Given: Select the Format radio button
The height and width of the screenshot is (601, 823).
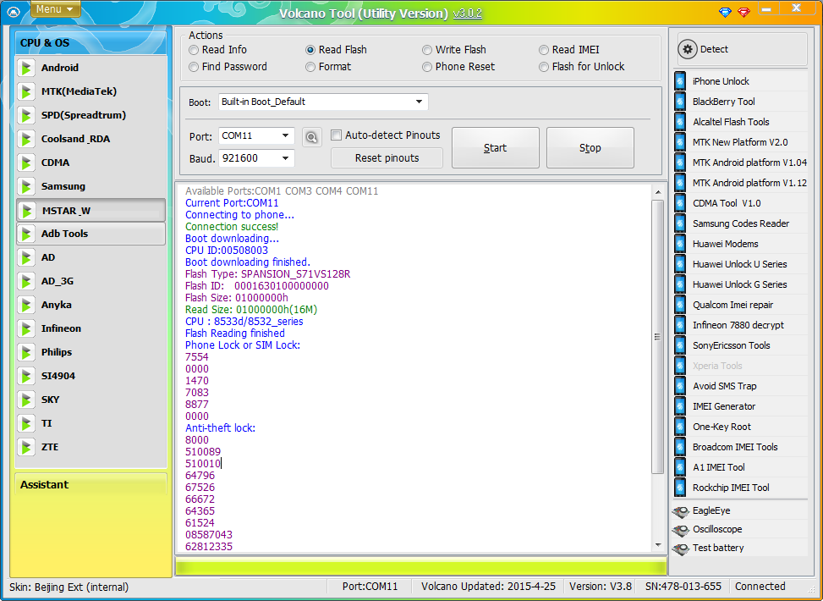Looking at the screenshot, I should pos(310,67).
